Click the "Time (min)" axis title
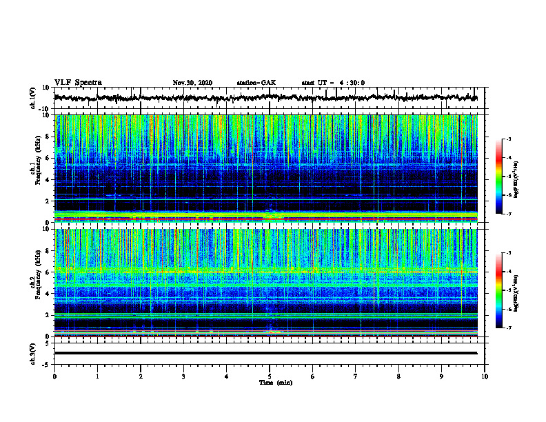 (x=276, y=383)
